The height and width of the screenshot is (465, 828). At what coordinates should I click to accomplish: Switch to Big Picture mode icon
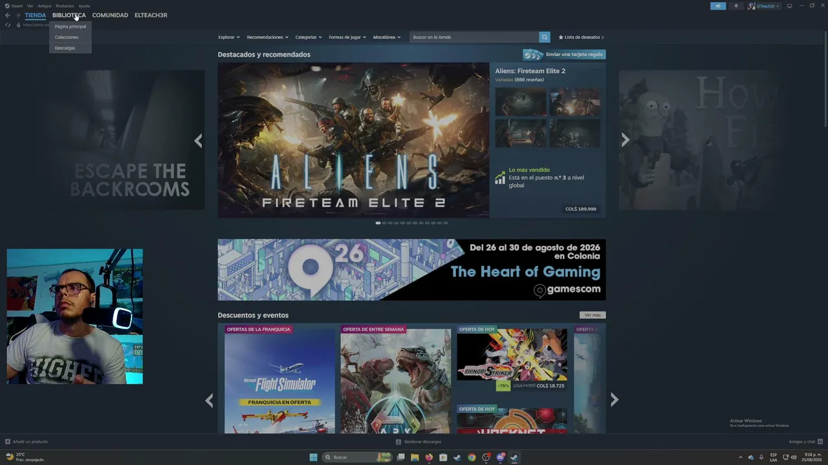789,6
